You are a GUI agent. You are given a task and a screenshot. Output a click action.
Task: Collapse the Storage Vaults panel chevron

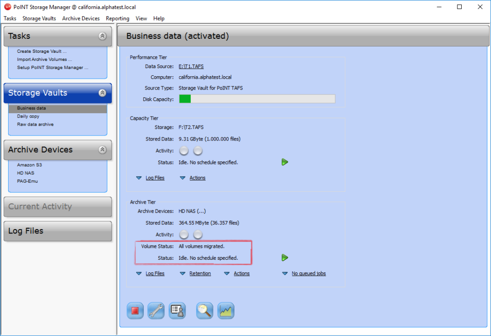click(x=103, y=93)
